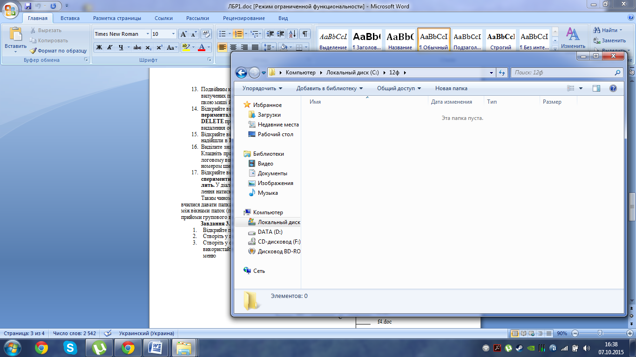The image size is (636, 357).
Task: Click the spell check icon in Word status bar
Action: tap(108, 333)
